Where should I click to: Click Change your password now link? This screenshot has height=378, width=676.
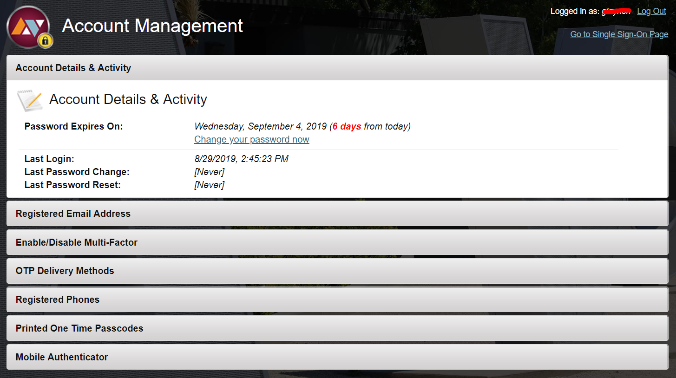252,139
